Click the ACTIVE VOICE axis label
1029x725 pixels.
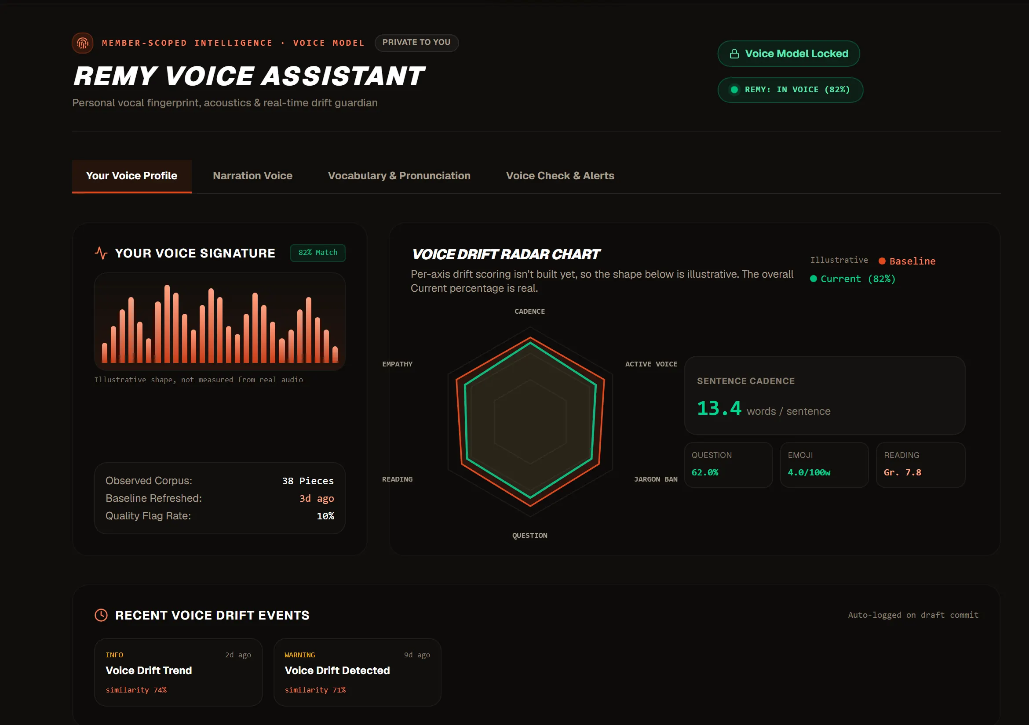(x=651, y=364)
